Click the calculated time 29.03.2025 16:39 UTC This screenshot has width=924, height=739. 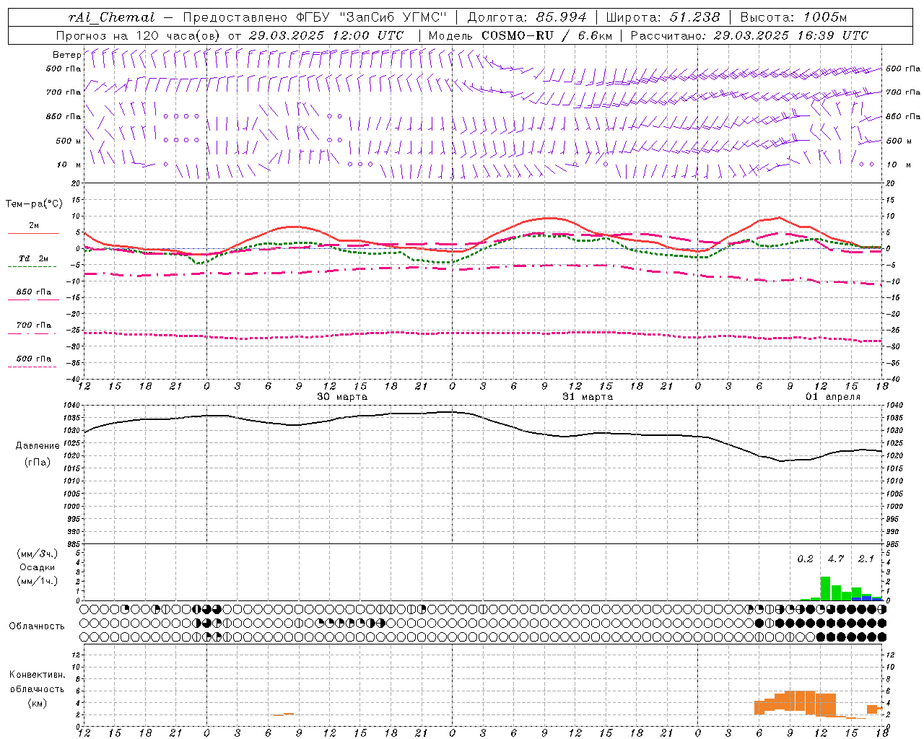tap(790, 35)
